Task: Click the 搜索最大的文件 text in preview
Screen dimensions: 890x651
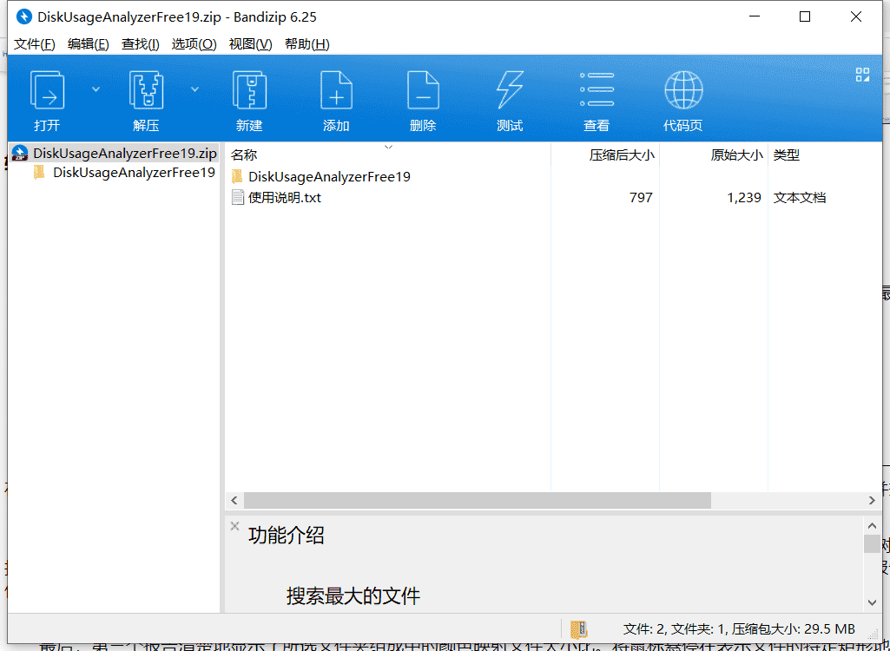Action: pyautogui.click(x=353, y=596)
